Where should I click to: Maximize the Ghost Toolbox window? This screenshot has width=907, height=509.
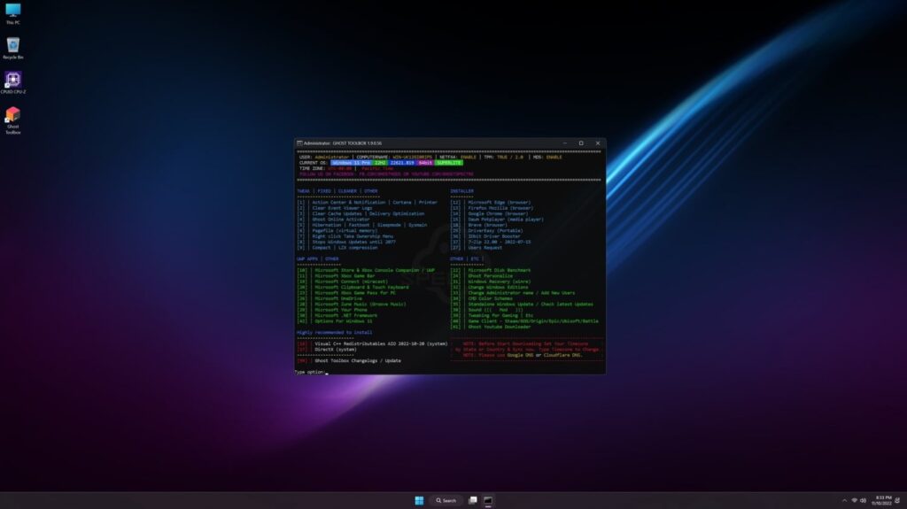pos(581,143)
